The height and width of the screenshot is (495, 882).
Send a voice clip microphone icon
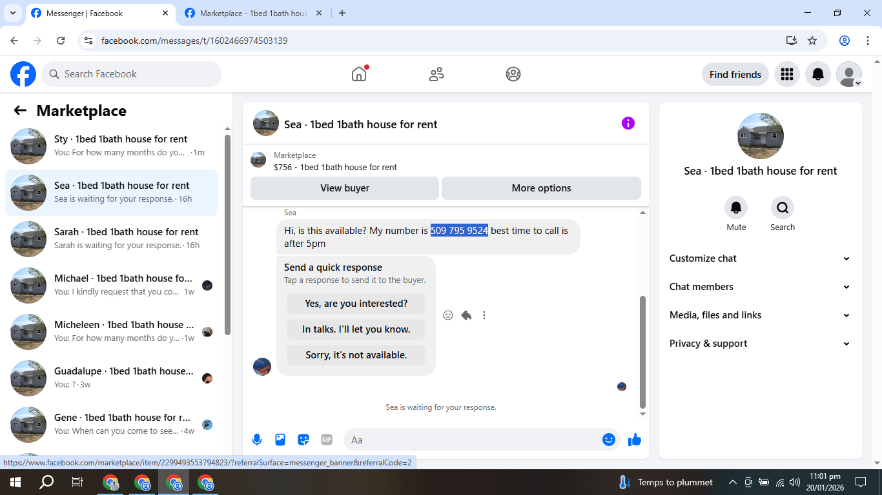257,440
